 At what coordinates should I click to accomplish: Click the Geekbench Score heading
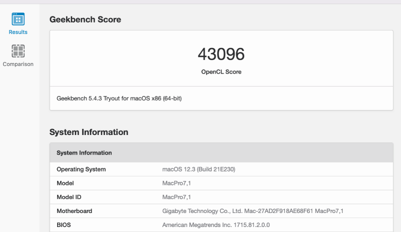[85, 19]
